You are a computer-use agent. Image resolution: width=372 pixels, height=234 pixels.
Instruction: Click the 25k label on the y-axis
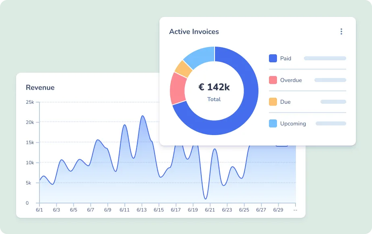pos(30,102)
